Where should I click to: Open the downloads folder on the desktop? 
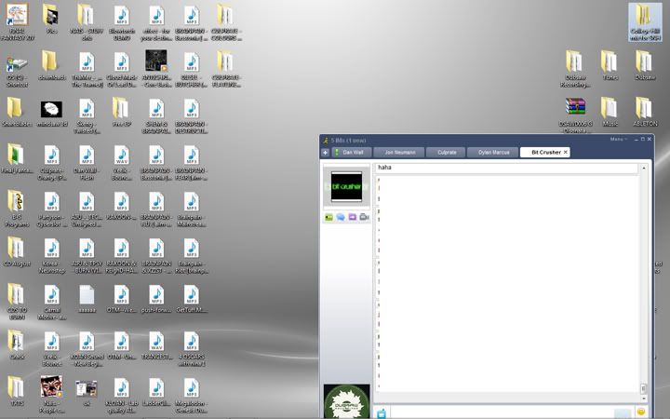click(x=52, y=66)
